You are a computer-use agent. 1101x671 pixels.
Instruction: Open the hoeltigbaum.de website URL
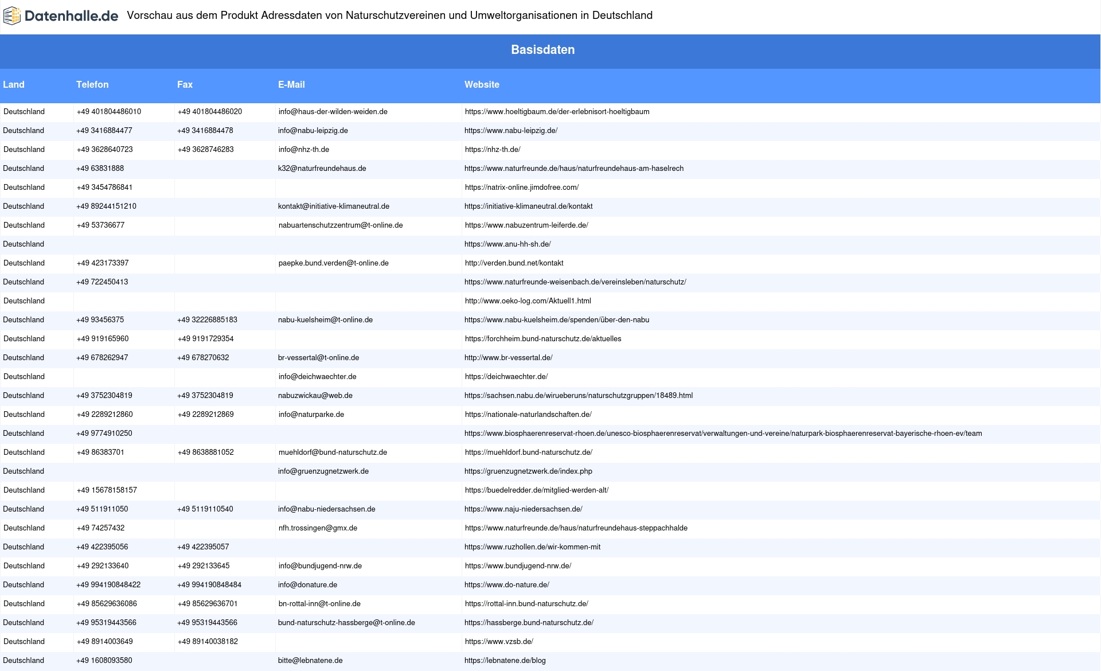click(557, 112)
